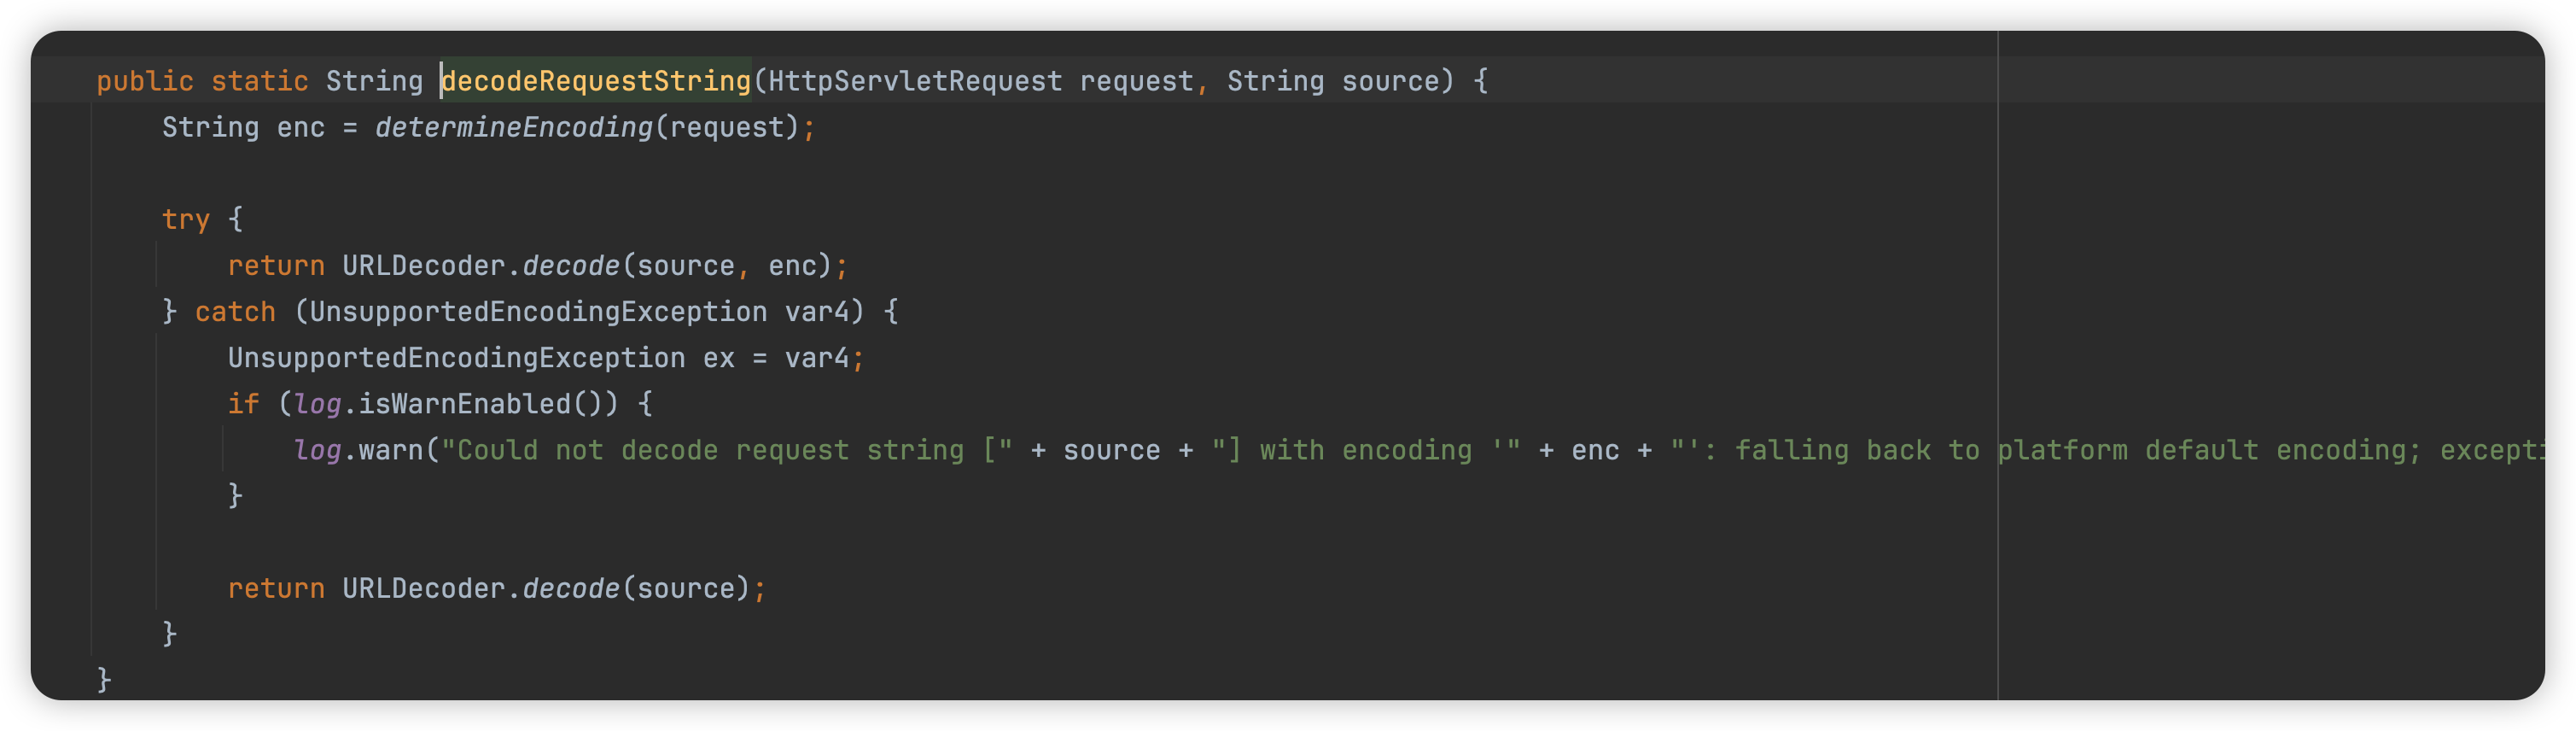Click UnsupportedEncodingException in the catch clause
Image resolution: width=2576 pixels, height=731 pixels.
click(x=538, y=312)
